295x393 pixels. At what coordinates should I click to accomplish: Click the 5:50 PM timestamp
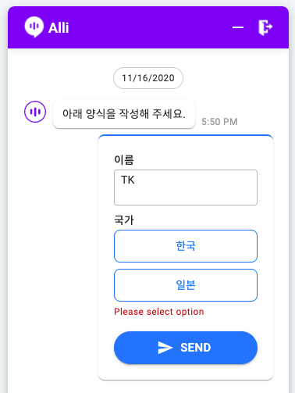point(219,122)
